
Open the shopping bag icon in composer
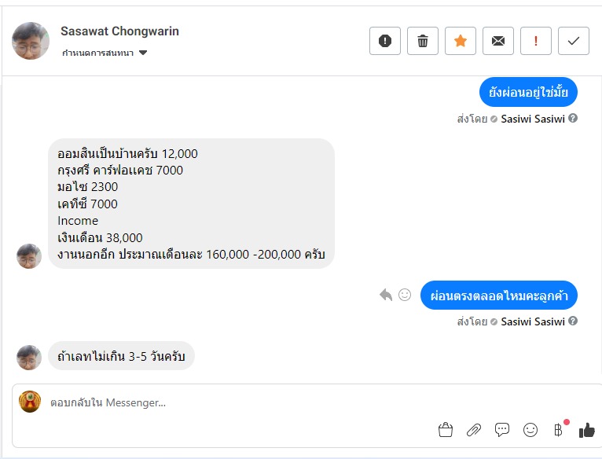tap(446, 430)
